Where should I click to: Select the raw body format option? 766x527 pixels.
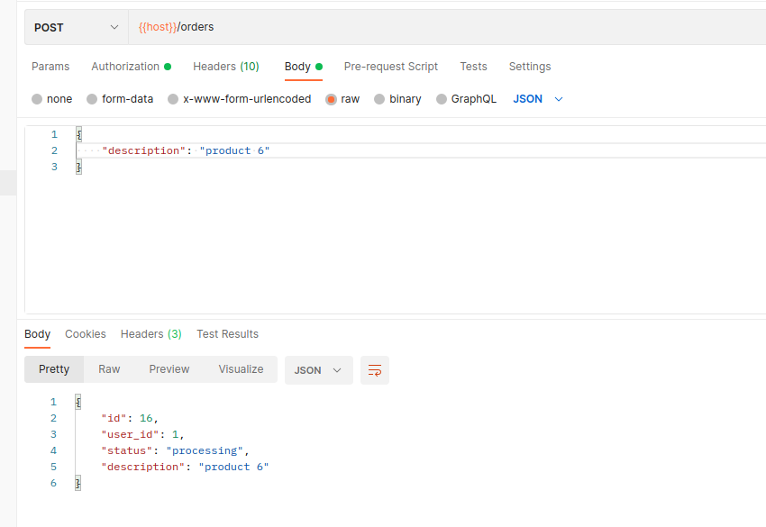pos(342,99)
